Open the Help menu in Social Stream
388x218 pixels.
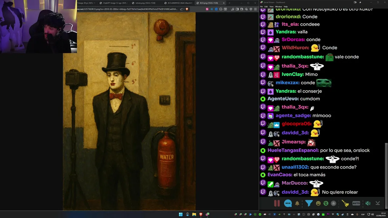[x=286, y=6]
